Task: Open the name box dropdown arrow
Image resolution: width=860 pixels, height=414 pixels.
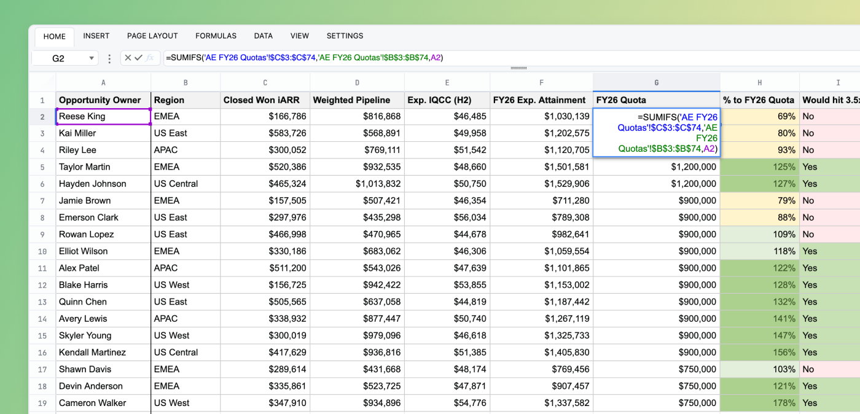Action: pyautogui.click(x=92, y=58)
